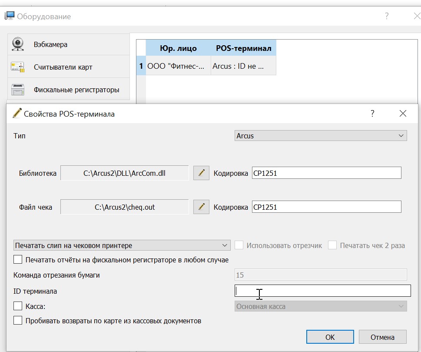Switch to Считыватели карт section
The height and width of the screenshot is (352, 421).
click(63, 67)
